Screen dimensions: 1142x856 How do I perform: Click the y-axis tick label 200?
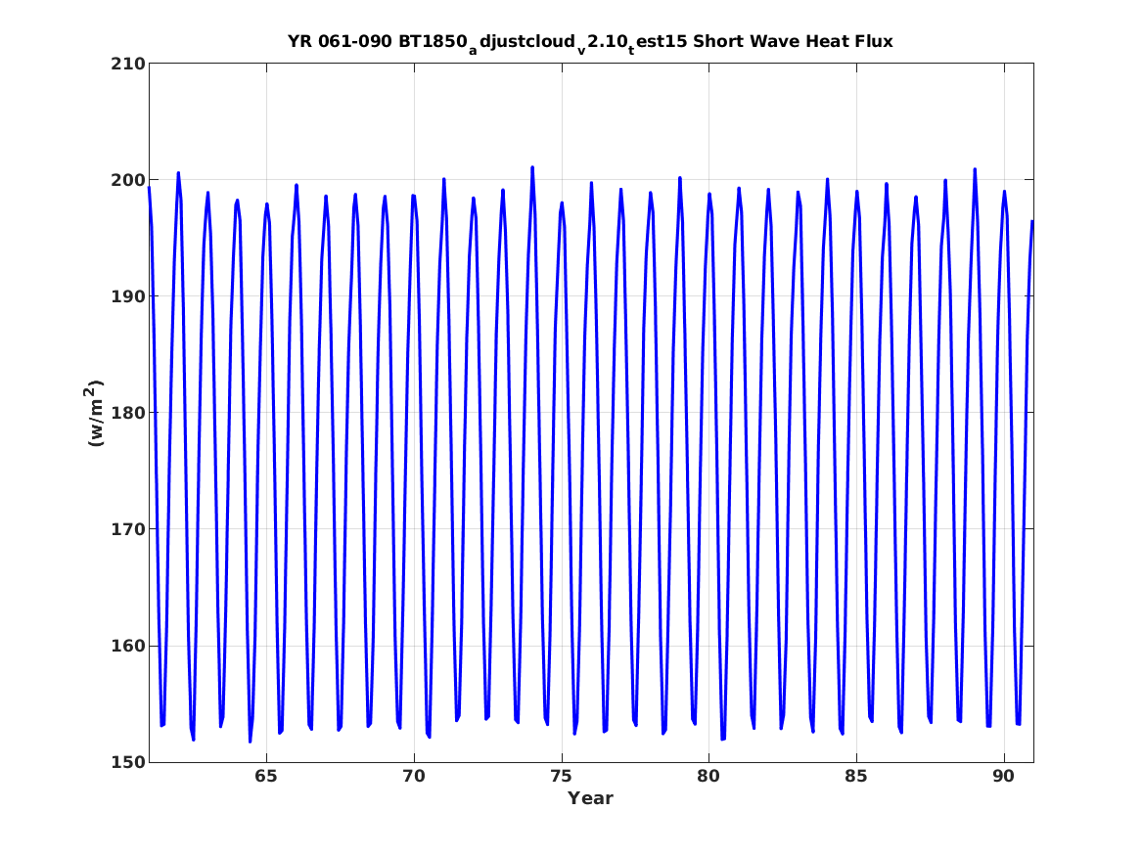pos(127,180)
